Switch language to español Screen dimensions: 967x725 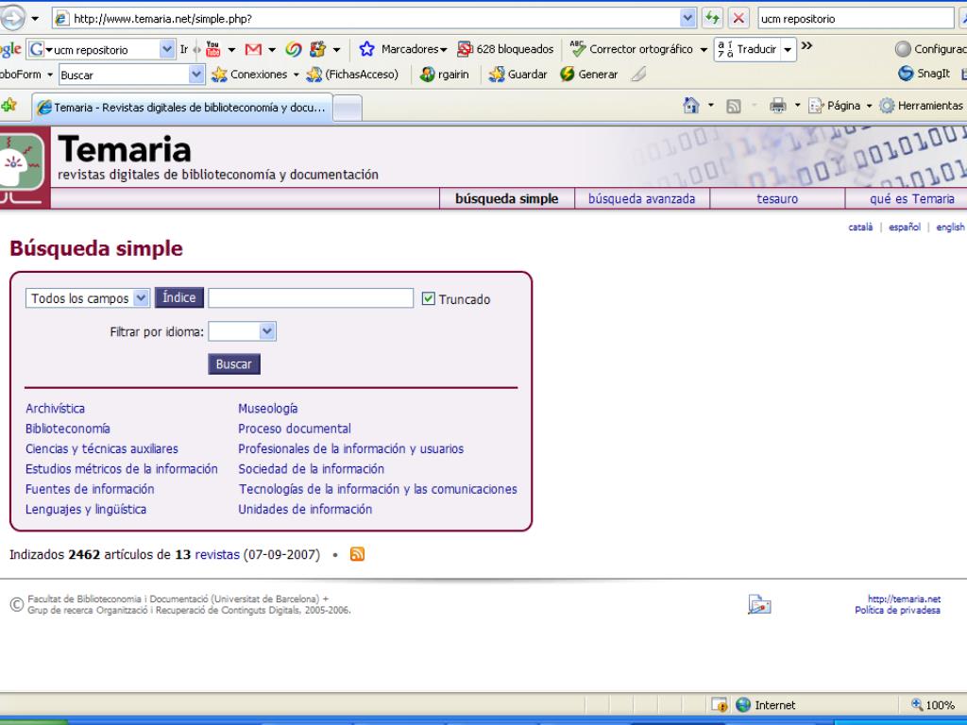pyautogui.click(x=904, y=227)
